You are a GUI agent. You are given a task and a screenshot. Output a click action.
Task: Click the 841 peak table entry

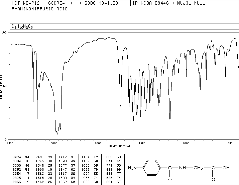point(114,161)
